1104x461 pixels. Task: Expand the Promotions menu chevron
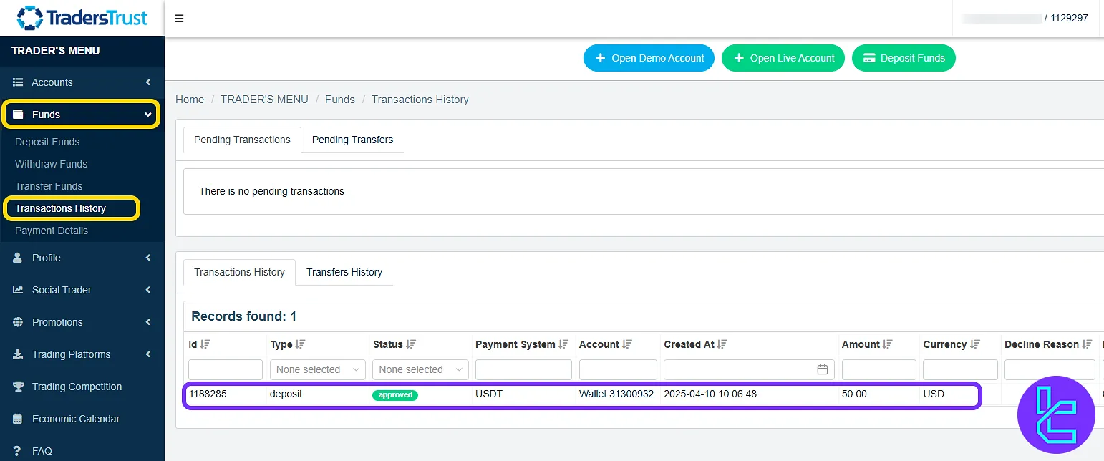148,322
